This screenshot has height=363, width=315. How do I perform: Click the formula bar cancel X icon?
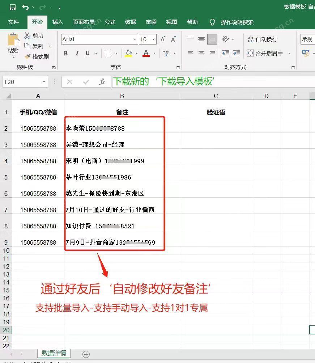[x=69, y=82]
